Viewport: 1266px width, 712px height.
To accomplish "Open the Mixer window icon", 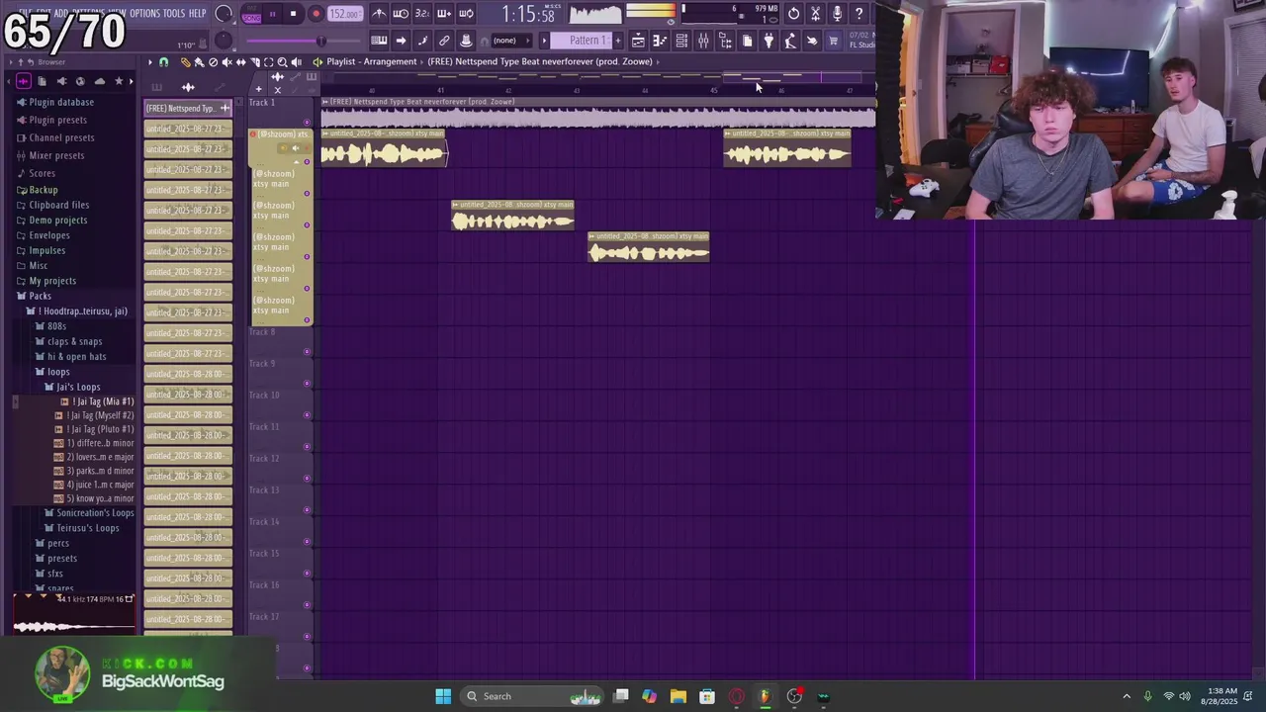I will point(703,41).
